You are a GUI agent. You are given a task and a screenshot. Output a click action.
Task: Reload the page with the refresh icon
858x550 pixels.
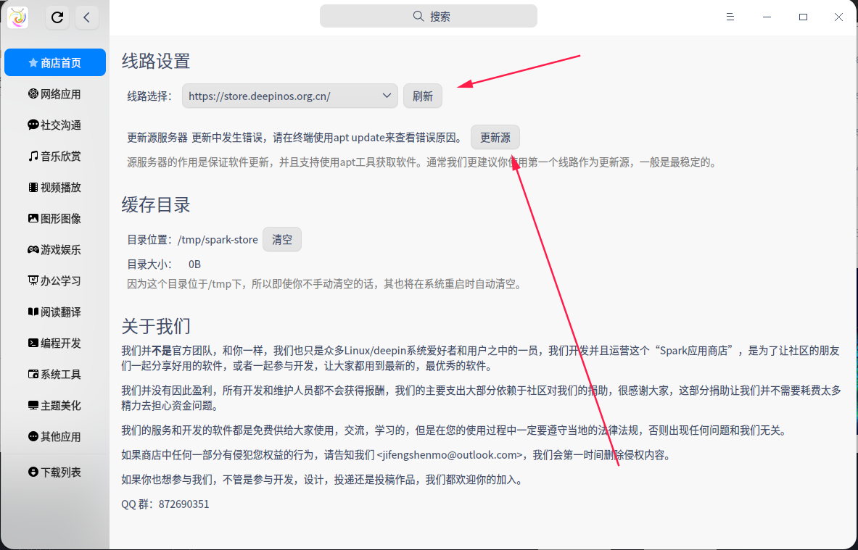(57, 17)
